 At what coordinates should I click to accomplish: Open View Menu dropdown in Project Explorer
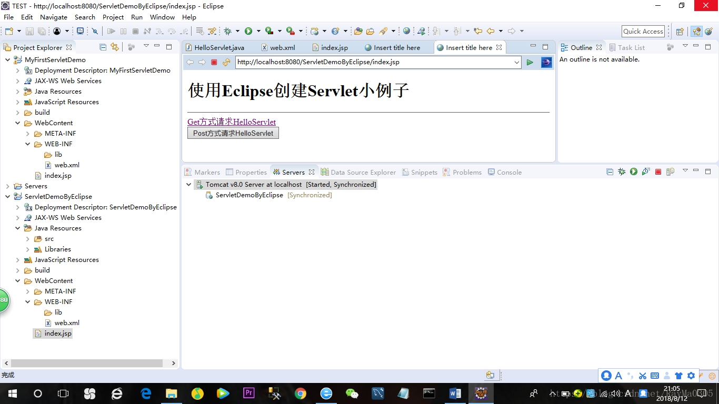146,46
